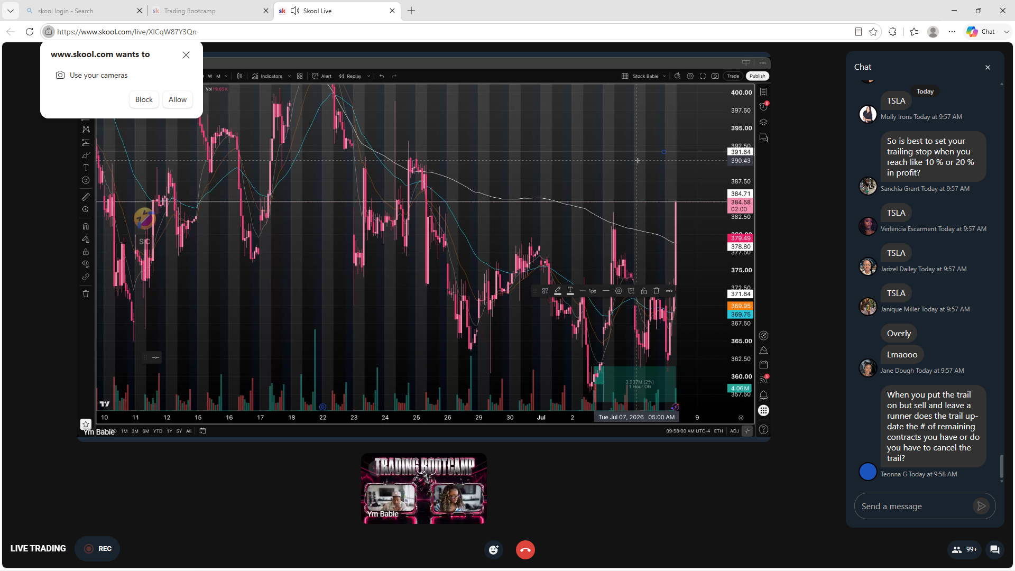Open the Copilot Chat button
The width and height of the screenshot is (1015, 571).
(x=981, y=32)
